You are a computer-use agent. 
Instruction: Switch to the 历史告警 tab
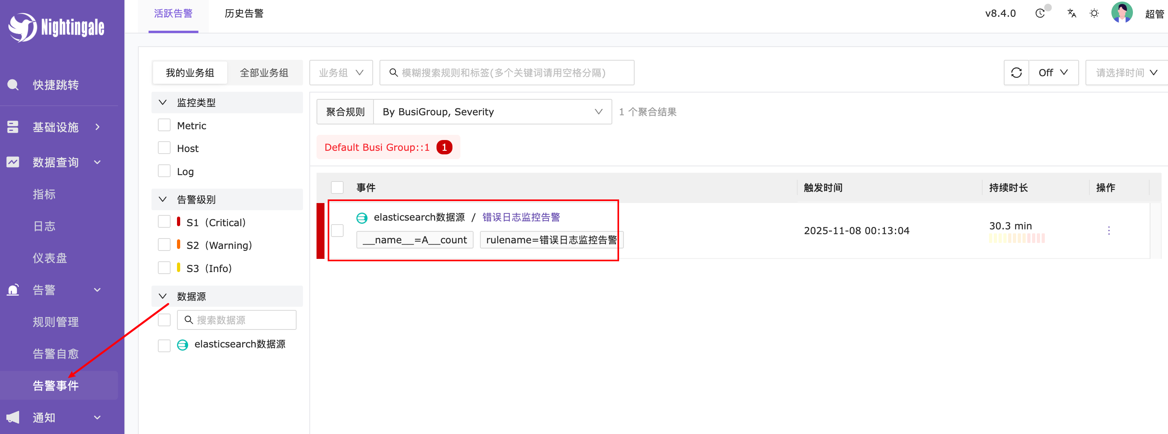(x=244, y=14)
